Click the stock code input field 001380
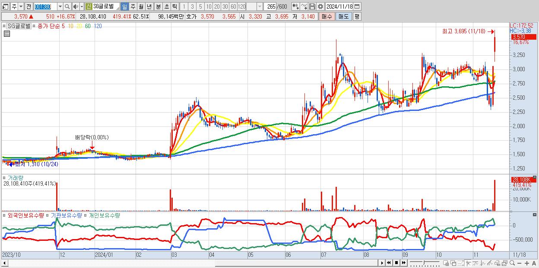This screenshot has width=539, height=268. pos(45,6)
